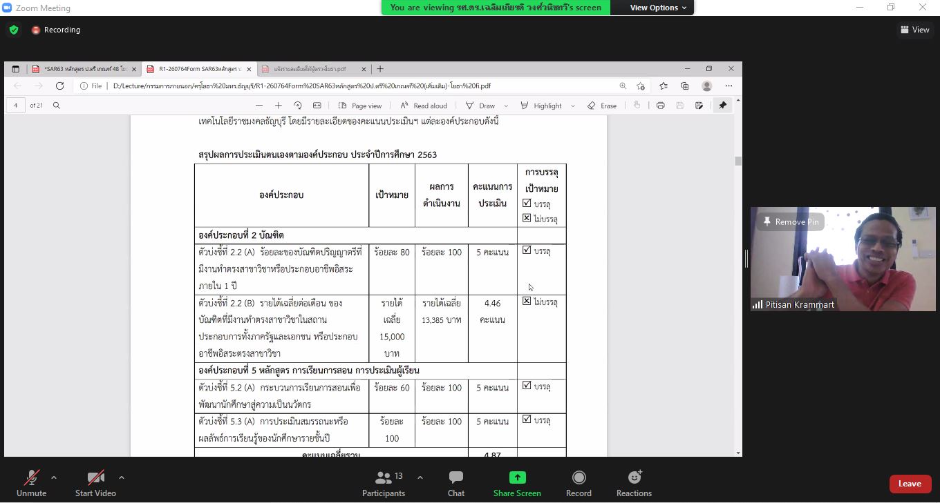Click the rotate page icon
940x503 pixels.
298,106
